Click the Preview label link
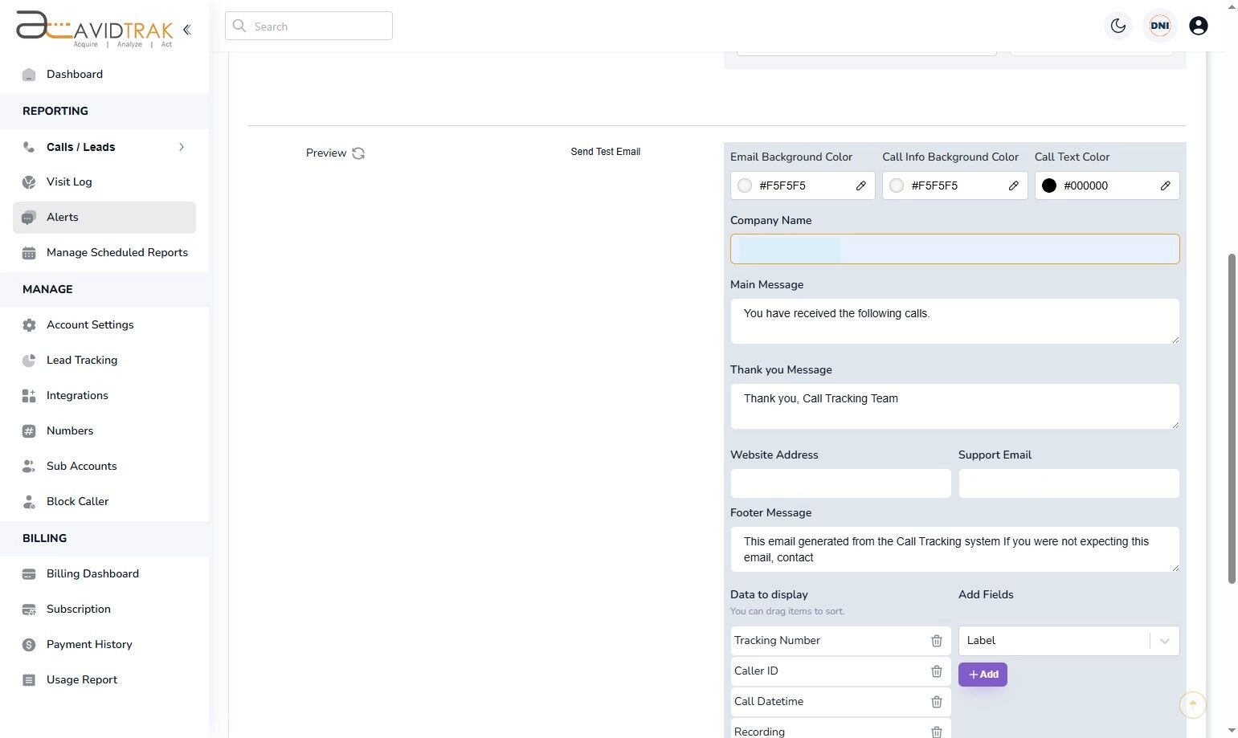This screenshot has width=1238, height=738. click(326, 153)
